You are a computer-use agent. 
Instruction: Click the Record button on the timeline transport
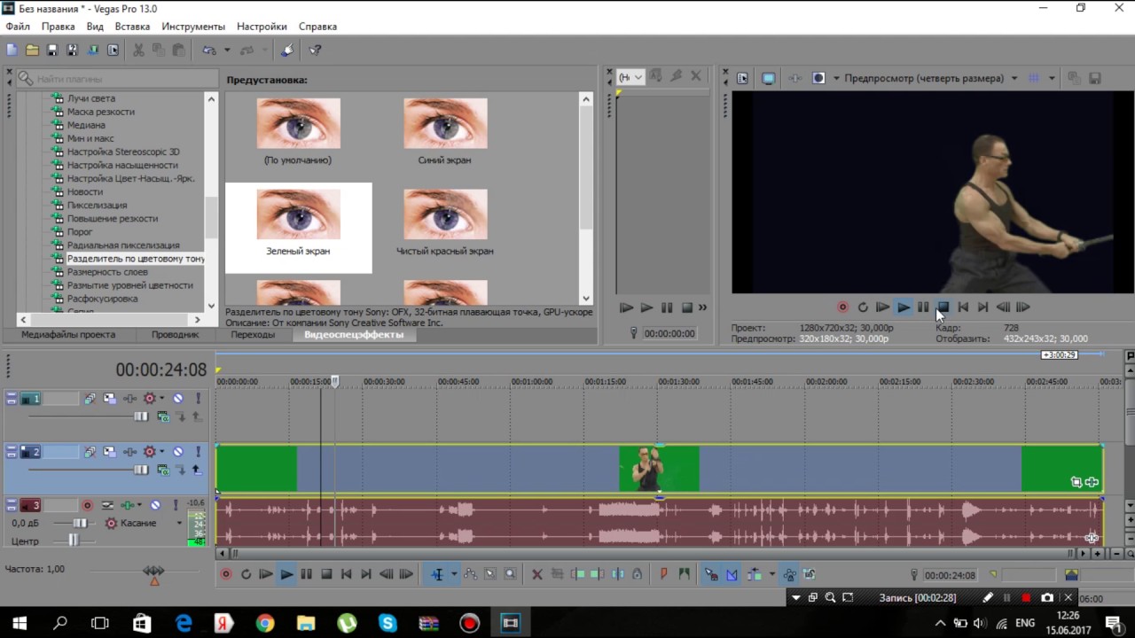226,574
